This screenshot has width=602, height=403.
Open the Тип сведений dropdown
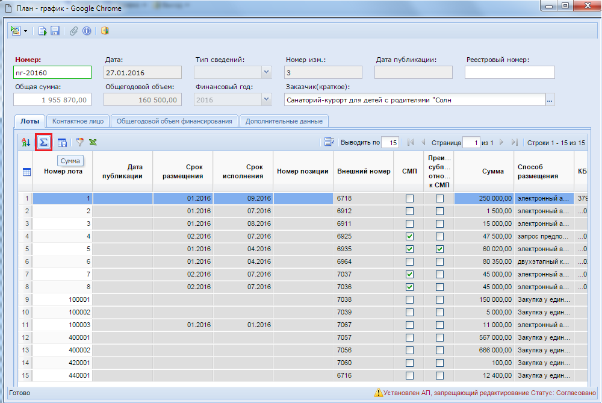point(266,72)
